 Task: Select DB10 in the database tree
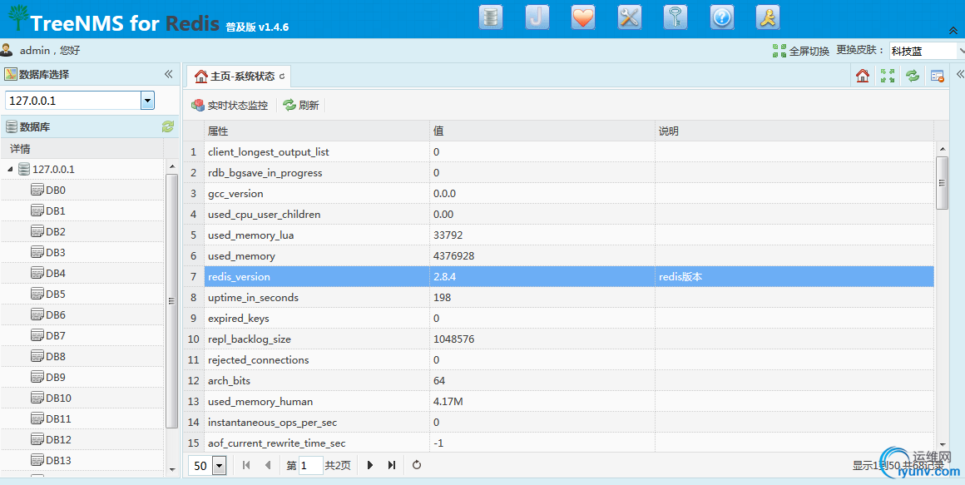coord(58,398)
